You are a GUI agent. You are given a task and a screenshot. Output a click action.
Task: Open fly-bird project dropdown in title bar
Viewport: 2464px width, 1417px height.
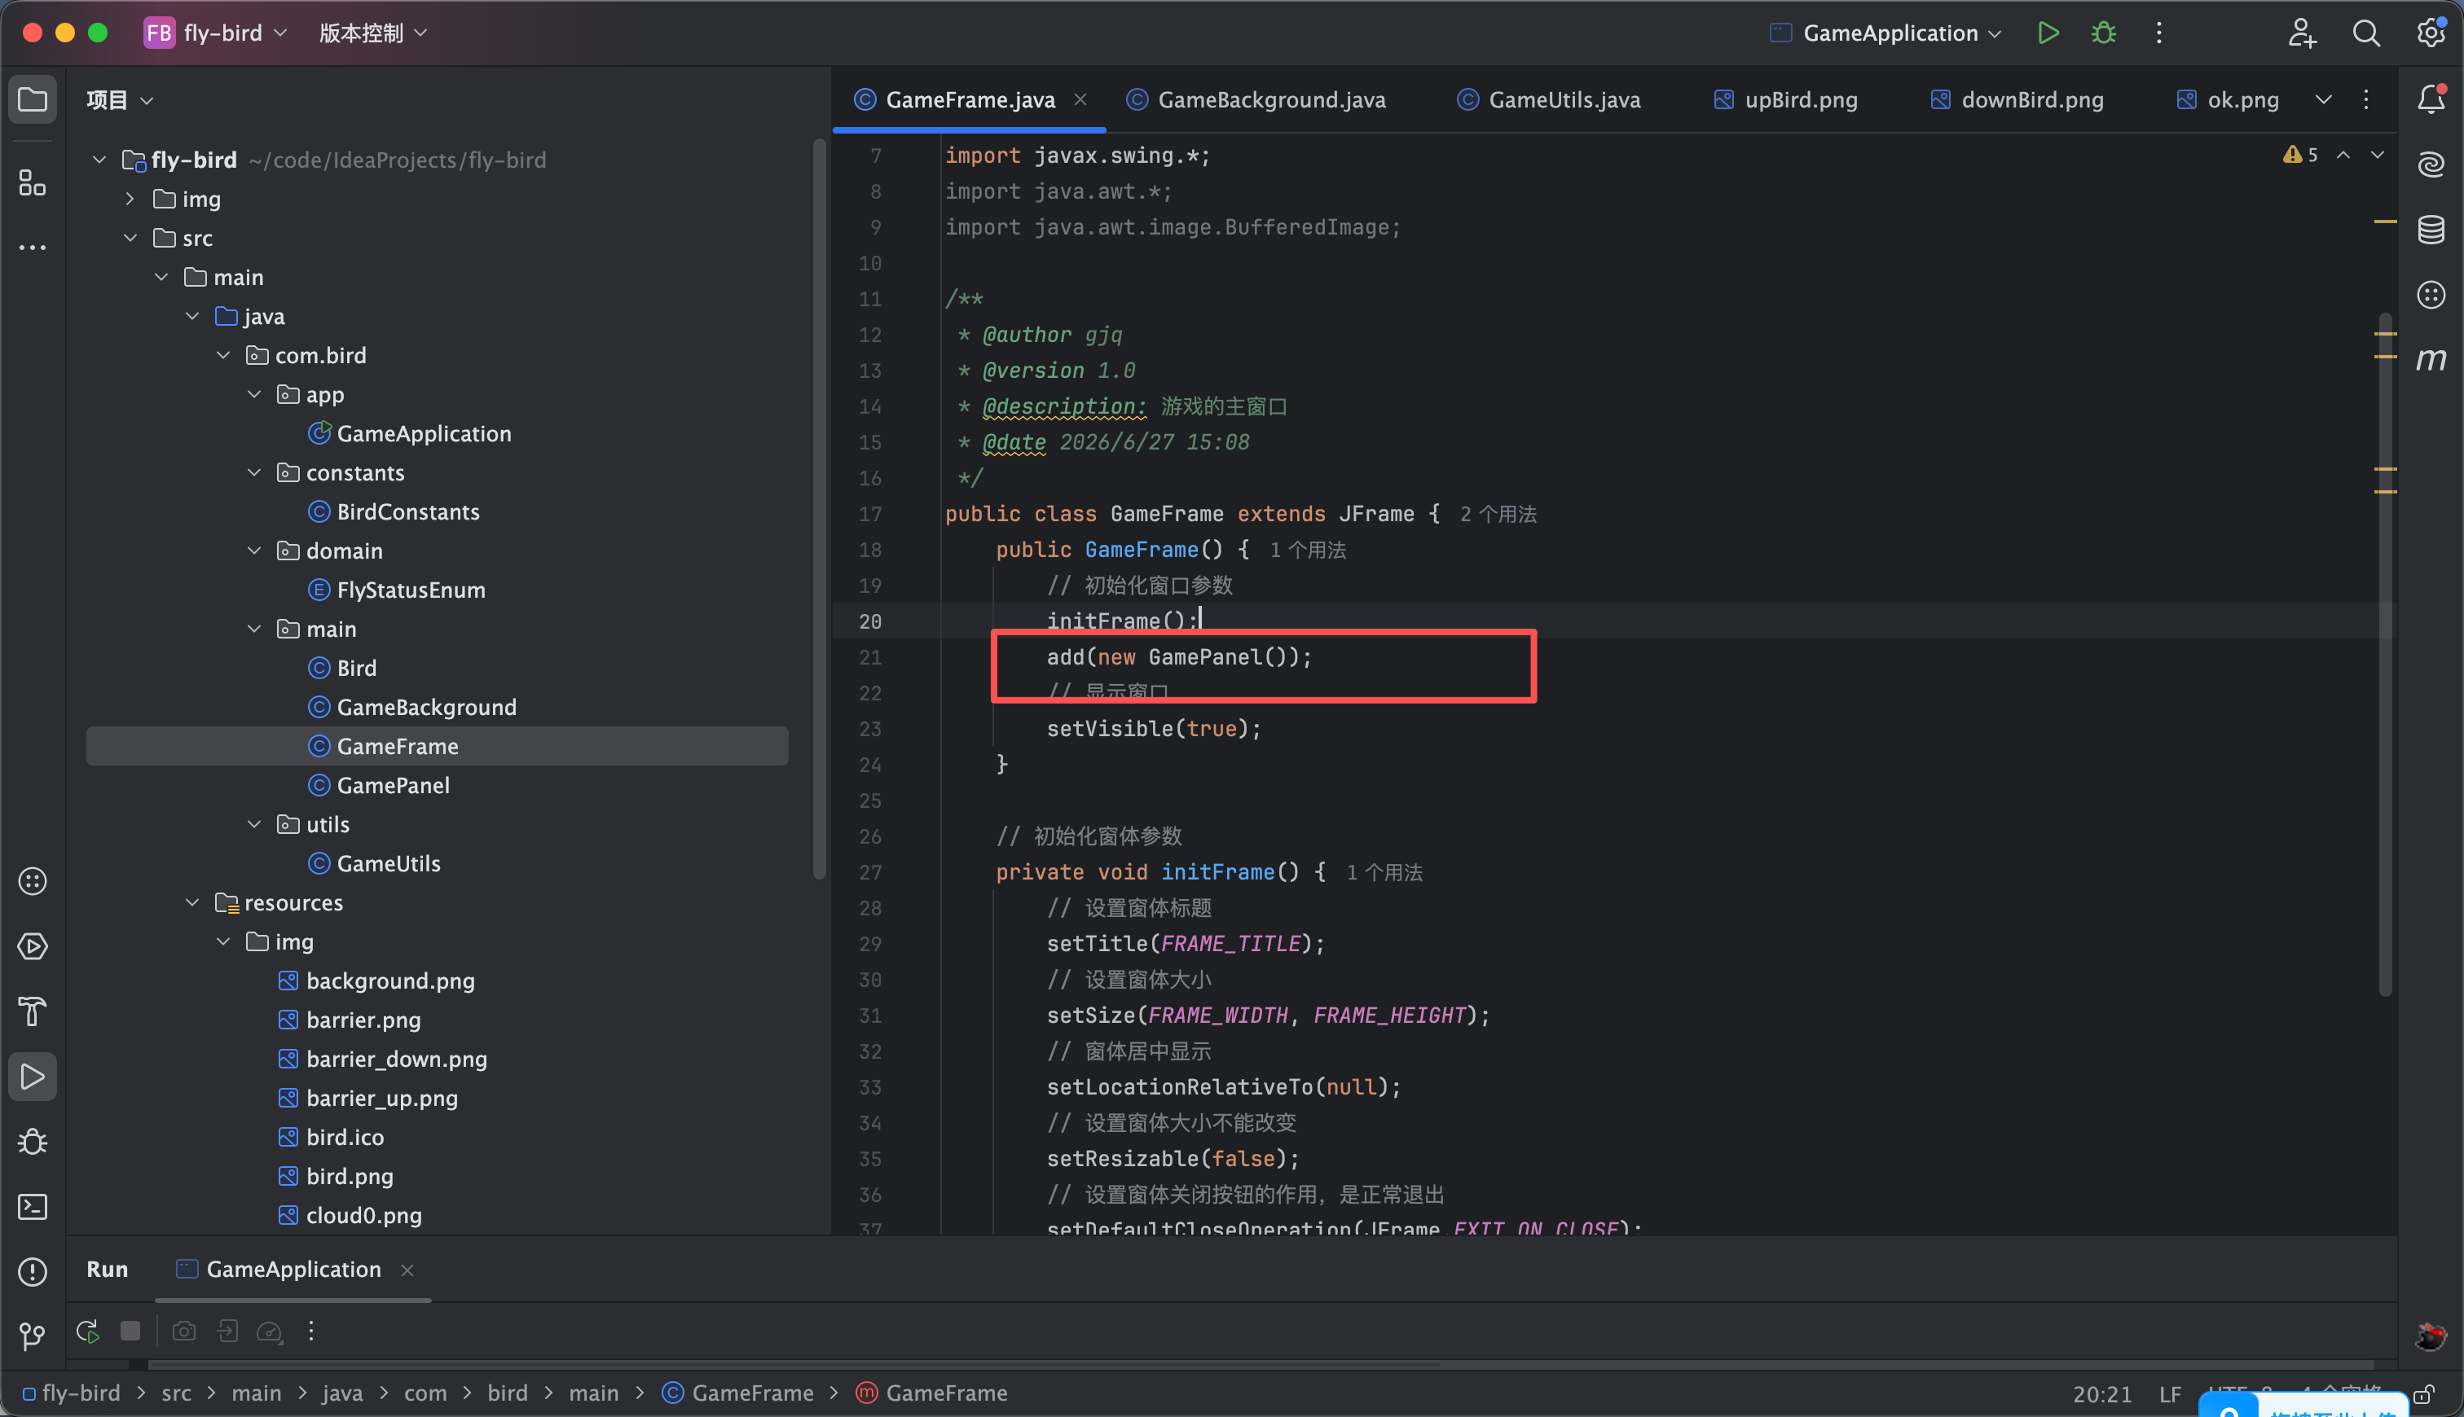click(216, 33)
